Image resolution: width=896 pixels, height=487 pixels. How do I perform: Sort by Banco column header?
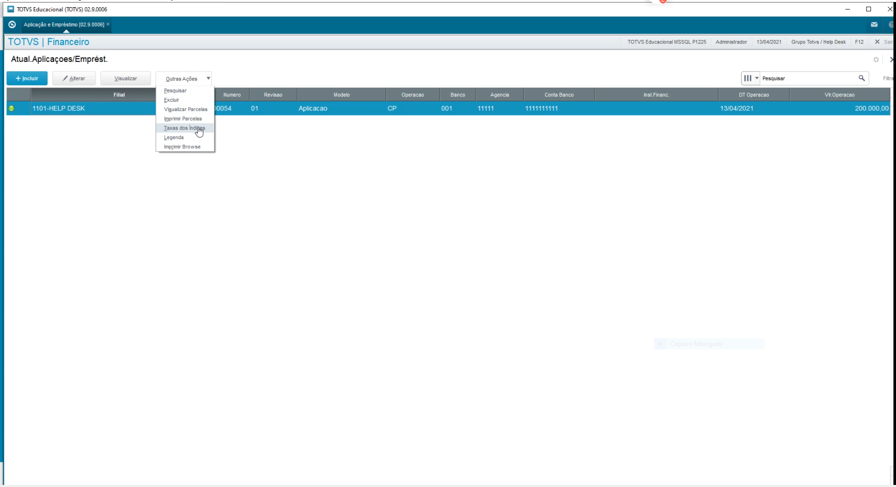tap(458, 95)
